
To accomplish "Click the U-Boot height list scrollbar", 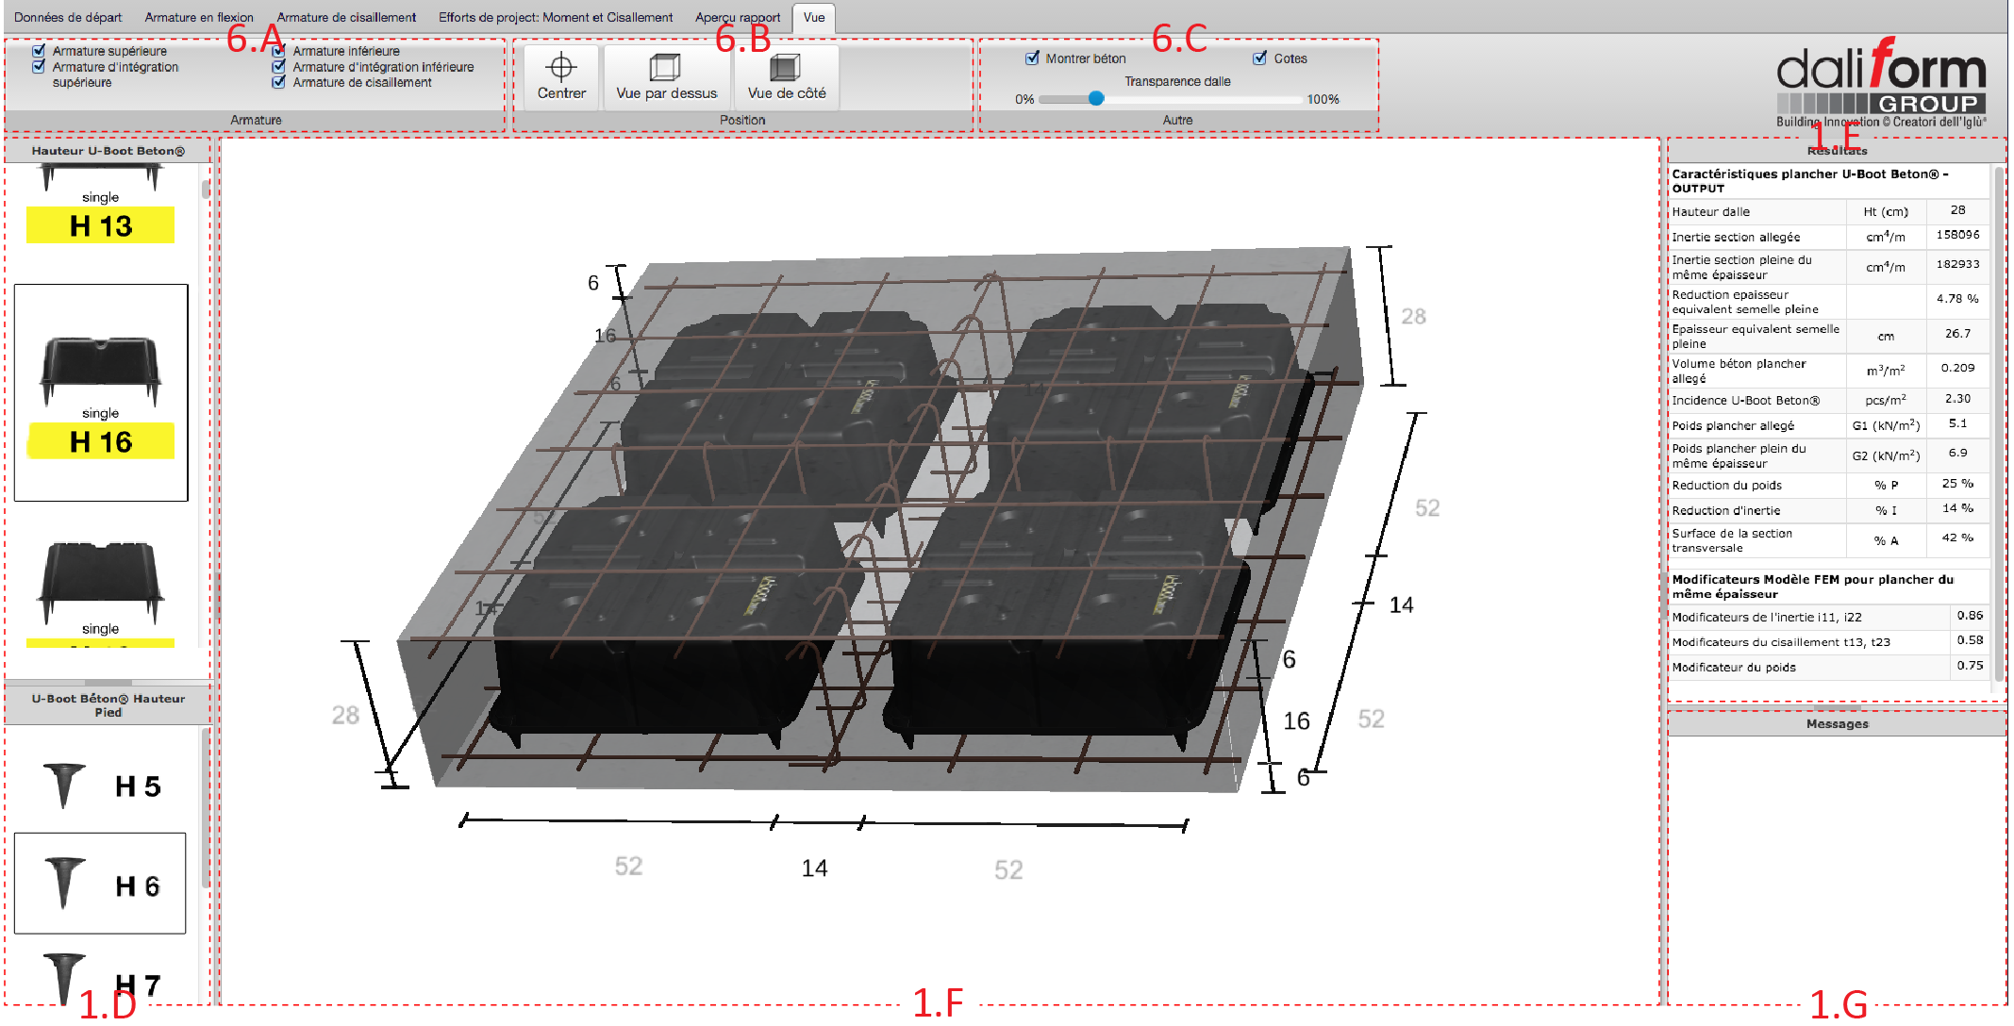I will point(206,189).
